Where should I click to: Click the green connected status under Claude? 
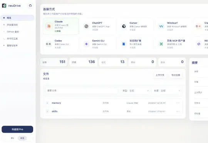point(57,31)
